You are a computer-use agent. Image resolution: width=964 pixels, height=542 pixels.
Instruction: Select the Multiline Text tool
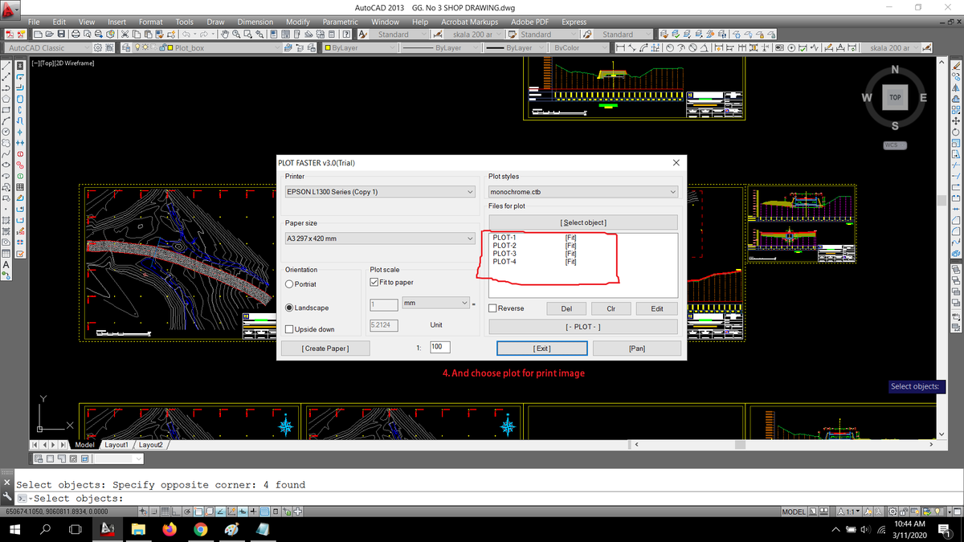[6, 264]
